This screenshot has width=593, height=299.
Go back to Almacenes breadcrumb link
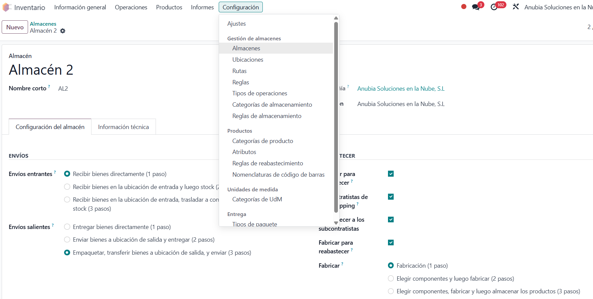[43, 24]
